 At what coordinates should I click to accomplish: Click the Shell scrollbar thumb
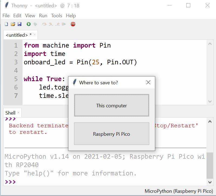(x=210, y=165)
